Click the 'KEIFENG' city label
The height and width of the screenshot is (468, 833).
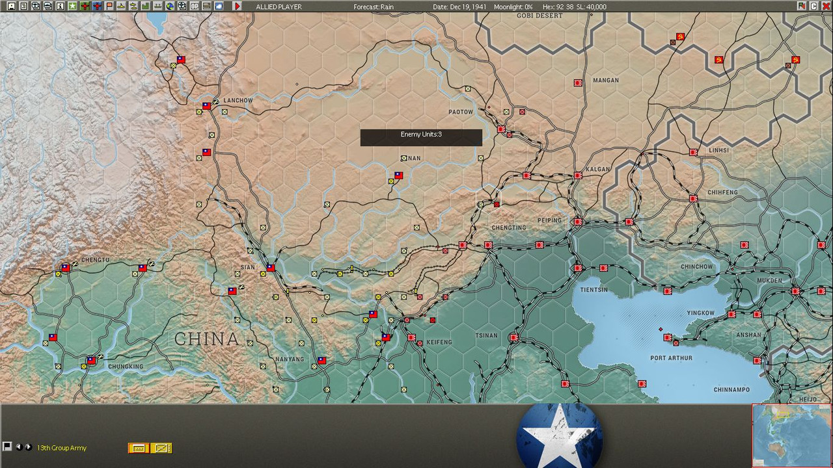(x=439, y=342)
